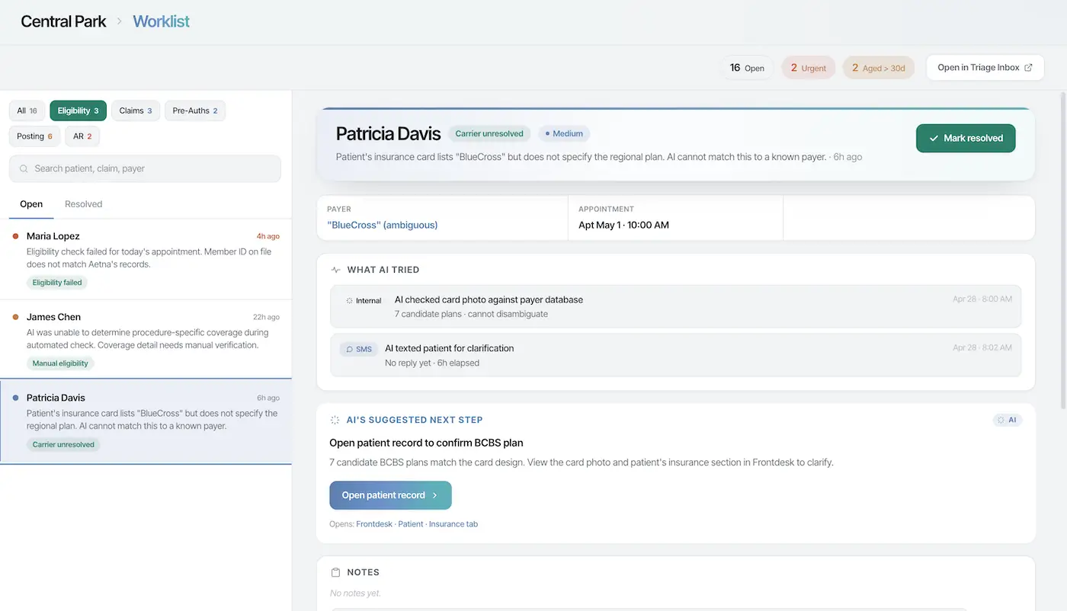1067x611 pixels.
Task: Filter worklist by Pre-Auths
Action: (x=195, y=110)
